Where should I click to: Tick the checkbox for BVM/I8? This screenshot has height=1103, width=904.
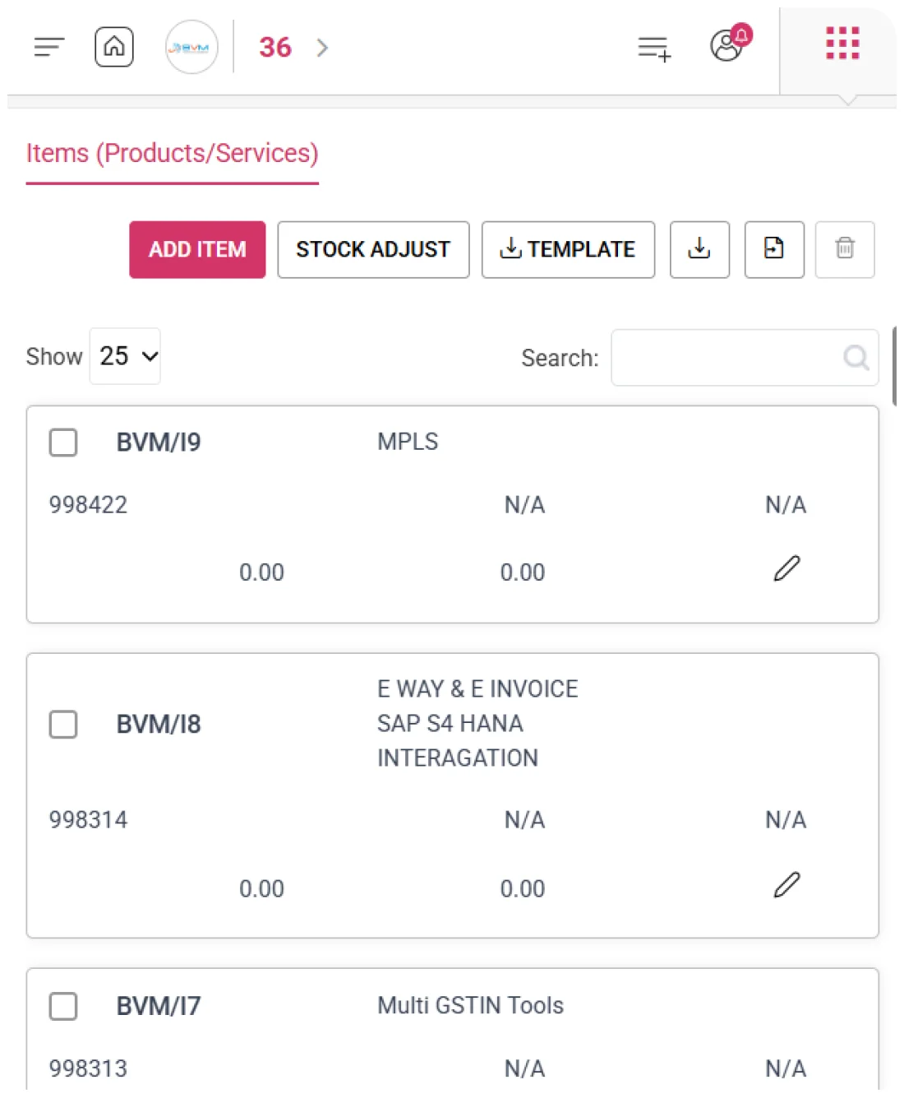coord(63,725)
